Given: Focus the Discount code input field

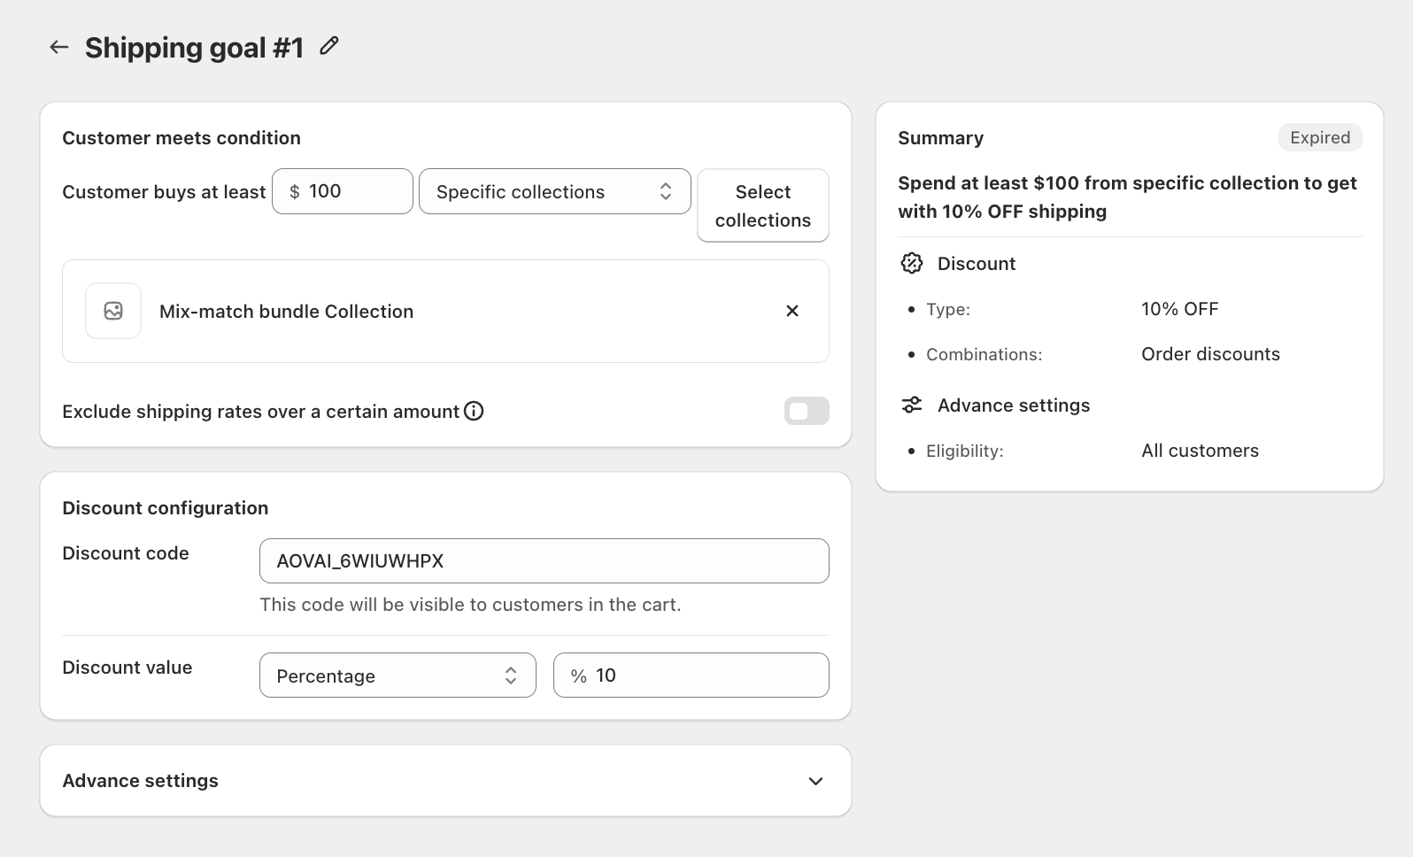Looking at the screenshot, I should coord(544,560).
